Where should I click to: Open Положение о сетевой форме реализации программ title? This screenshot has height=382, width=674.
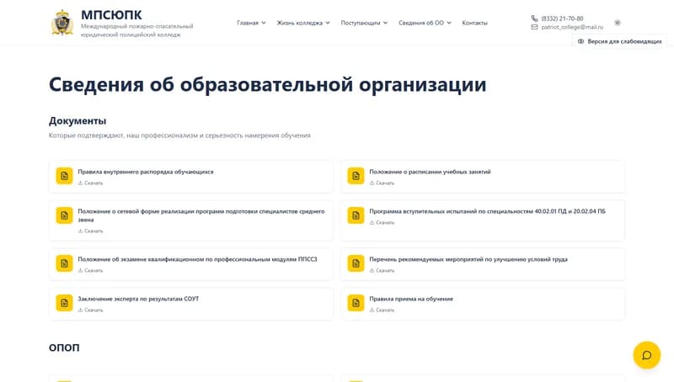201,215
